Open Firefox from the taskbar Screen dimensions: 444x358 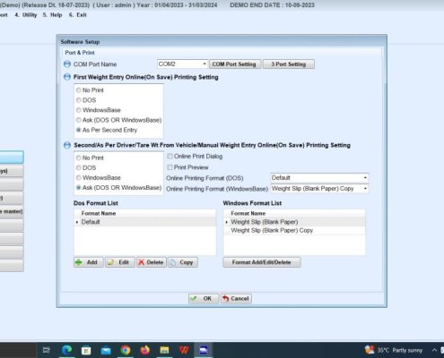(145, 350)
